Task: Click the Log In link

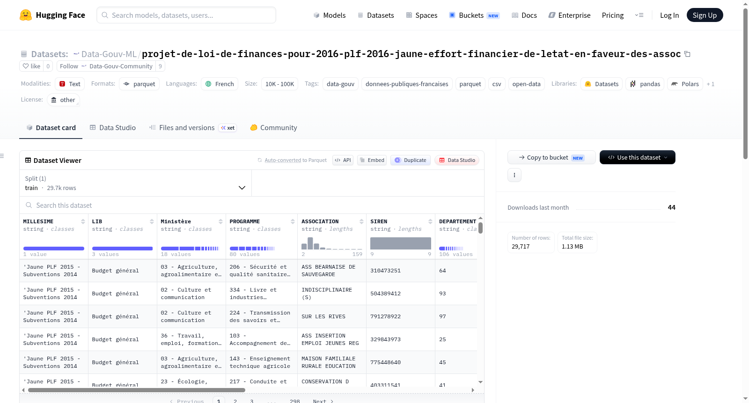Action: tap(669, 15)
